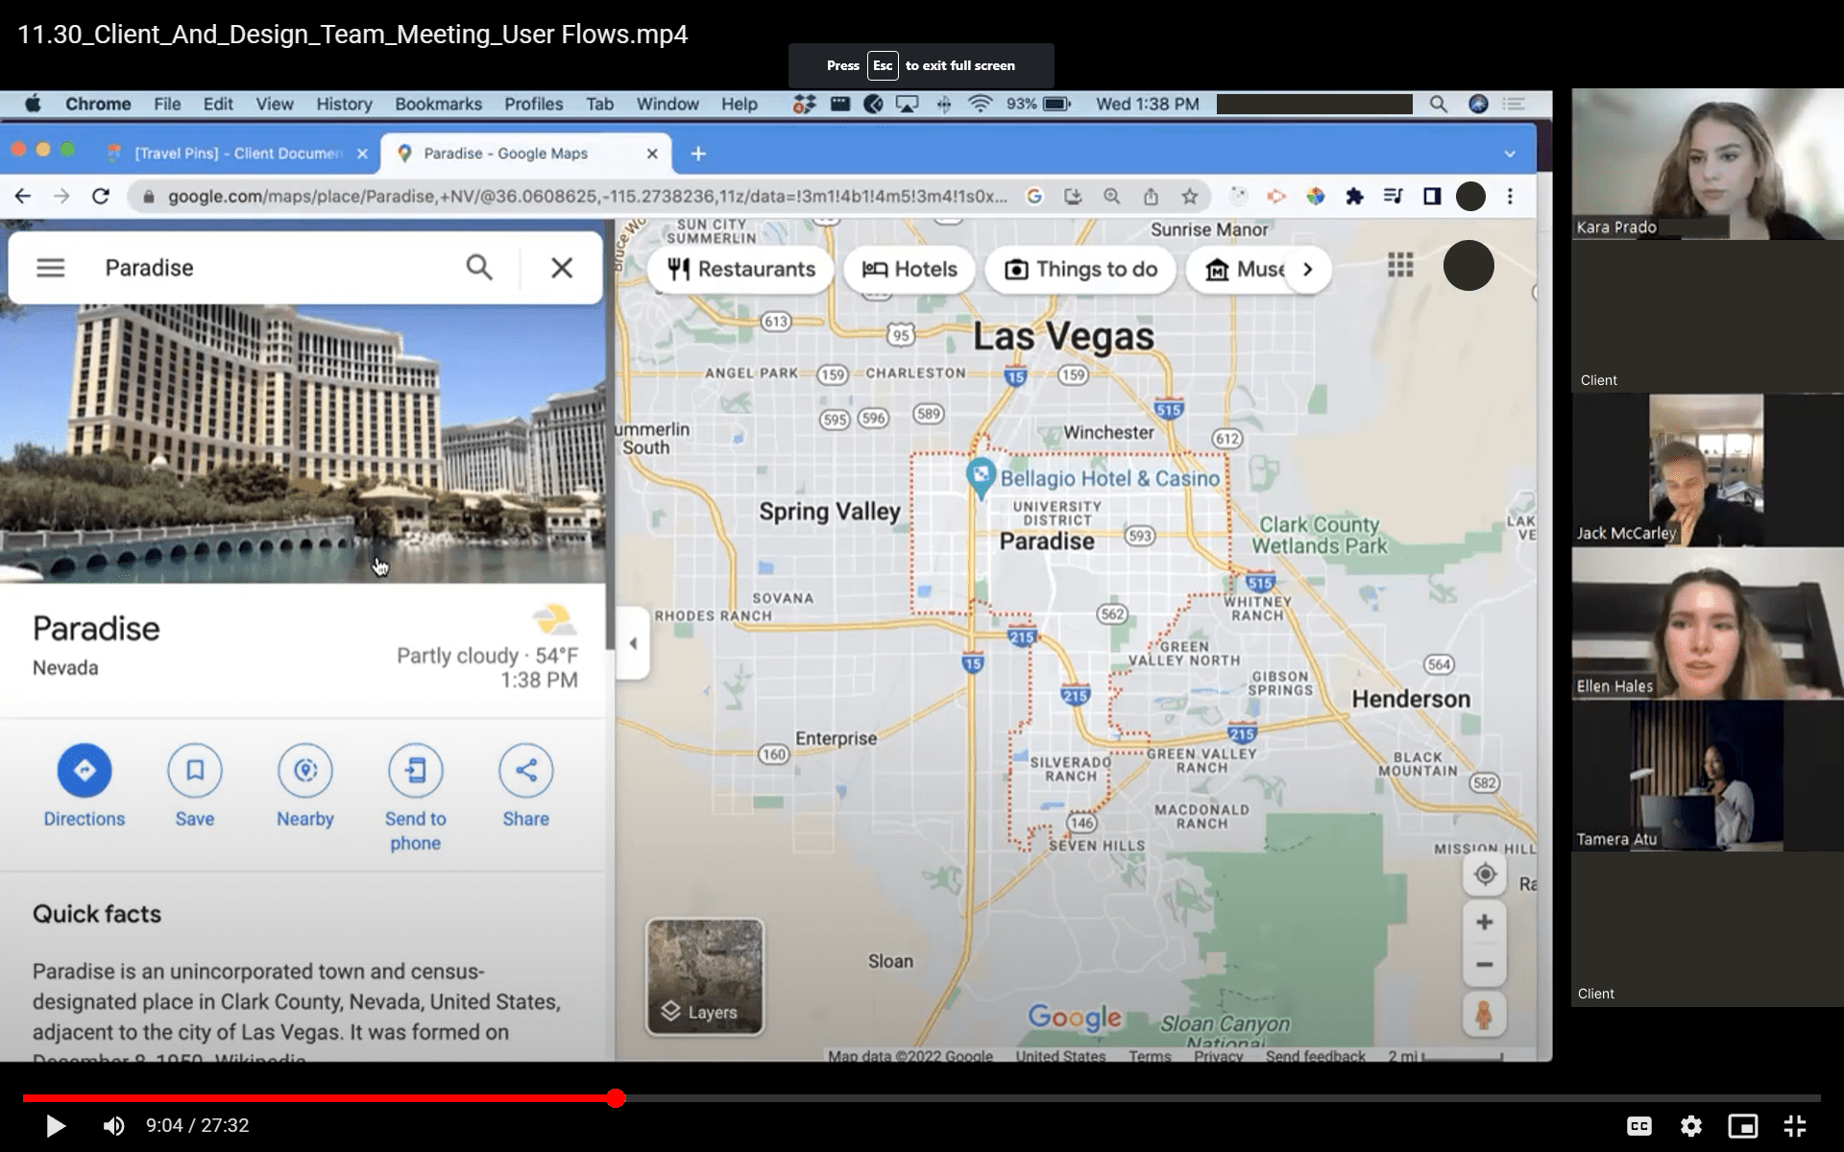Open Chrome tab search dropdown chevron
The height and width of the screenshot is (1152, 1844).
coord(1510,155)
